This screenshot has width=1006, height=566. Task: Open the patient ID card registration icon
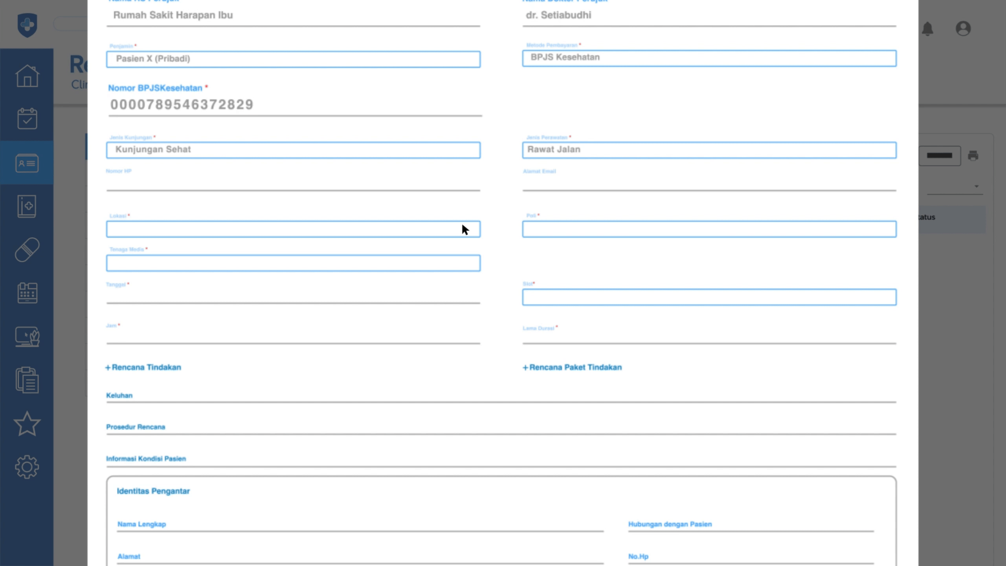point(27,163)
